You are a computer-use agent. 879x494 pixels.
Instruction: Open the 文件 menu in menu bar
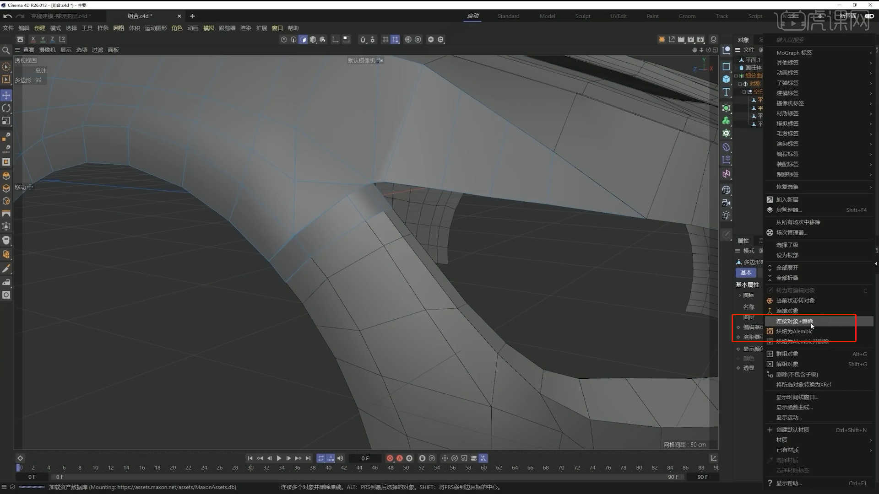click(x=8, y=28)
